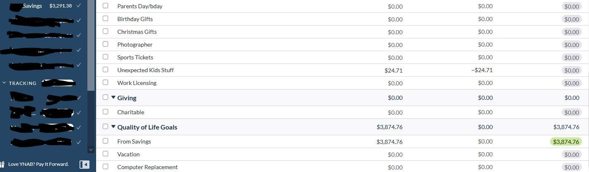Viewport: 589px width, 172px height.
Task: Click the sidebar vertical scrollbar thumb
Action: pos(91,45)
